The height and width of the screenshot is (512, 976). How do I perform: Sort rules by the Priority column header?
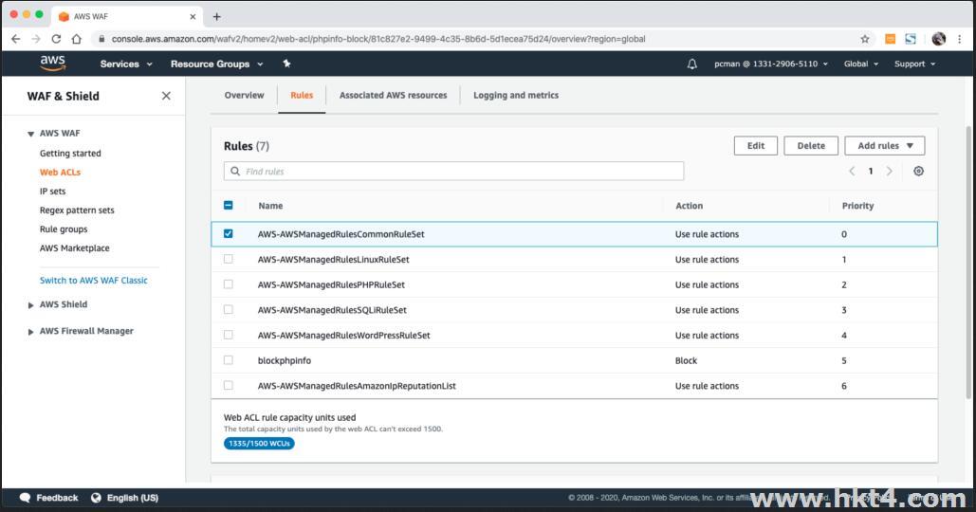857,206
